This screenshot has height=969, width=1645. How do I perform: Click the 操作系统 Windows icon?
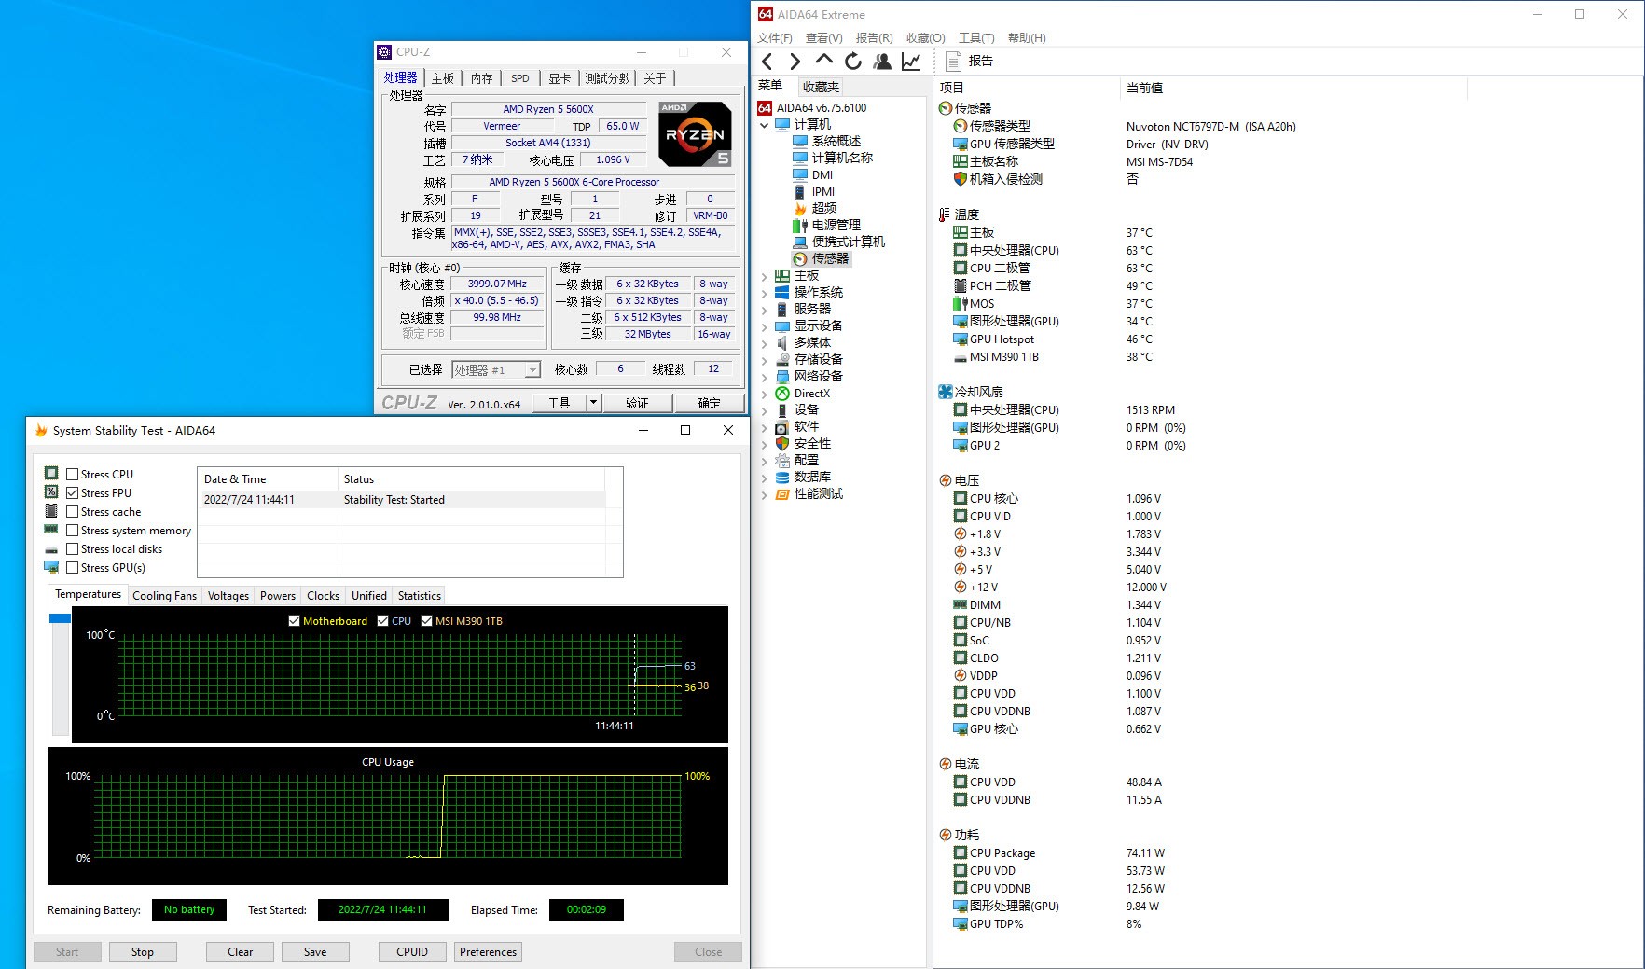coord(782,292)
